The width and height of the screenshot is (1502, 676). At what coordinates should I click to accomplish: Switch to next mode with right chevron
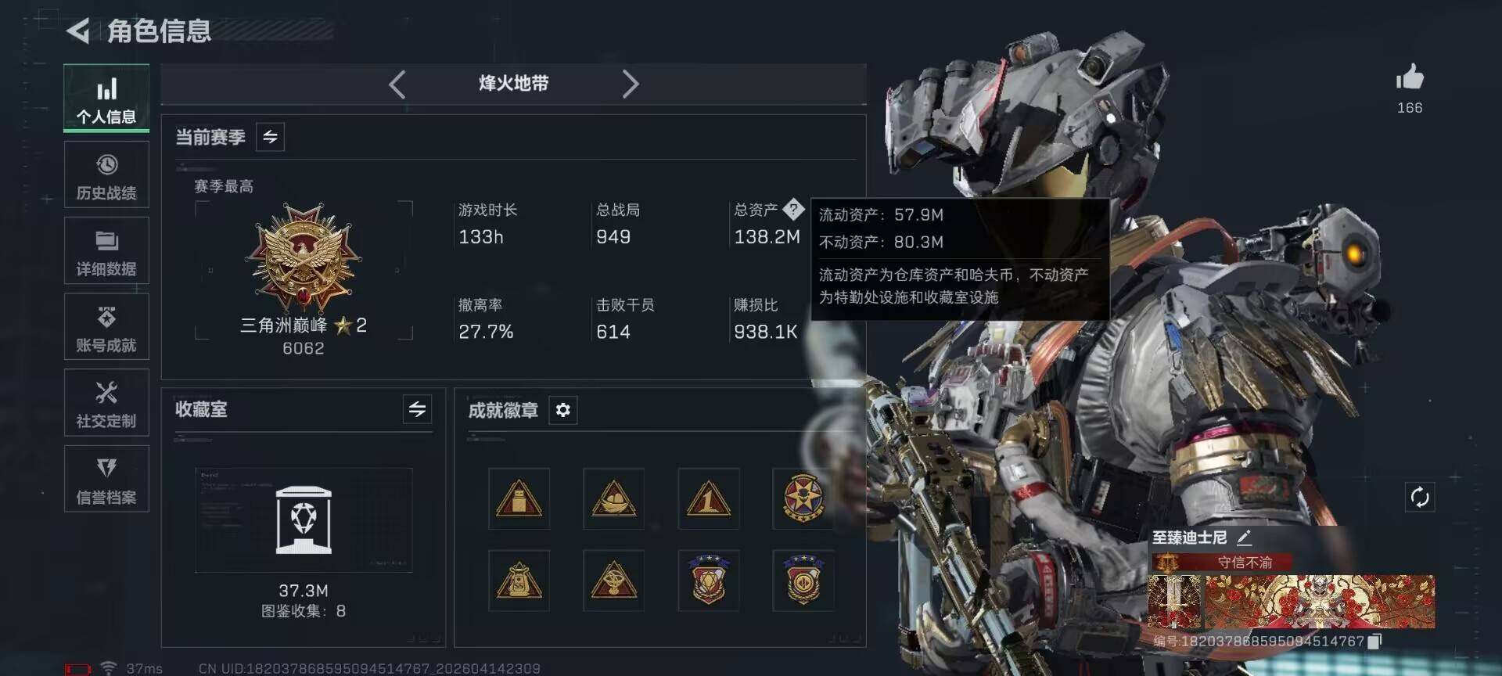631,84
